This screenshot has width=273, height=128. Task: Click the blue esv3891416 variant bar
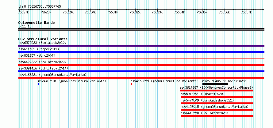tap(141, 71)
